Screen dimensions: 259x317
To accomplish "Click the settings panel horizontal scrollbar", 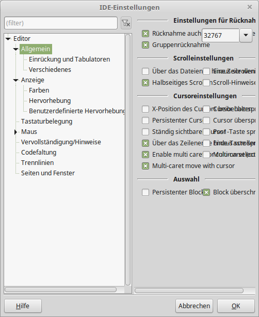I will pyautogui.click(x=189, y=291).
